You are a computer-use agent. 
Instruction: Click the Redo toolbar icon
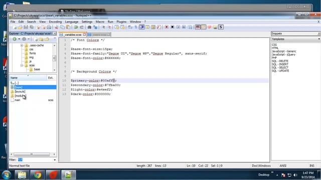(x=81, y=27)
